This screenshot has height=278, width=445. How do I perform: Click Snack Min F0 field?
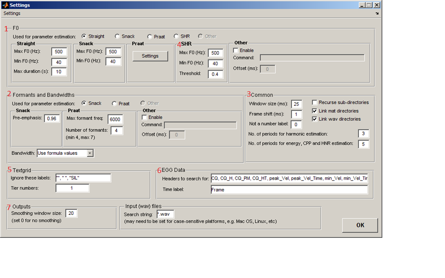click(113, 61)
